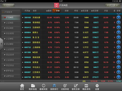Open details arrow for 新黄浦
The image size is (122, 91).
point(118,62)
